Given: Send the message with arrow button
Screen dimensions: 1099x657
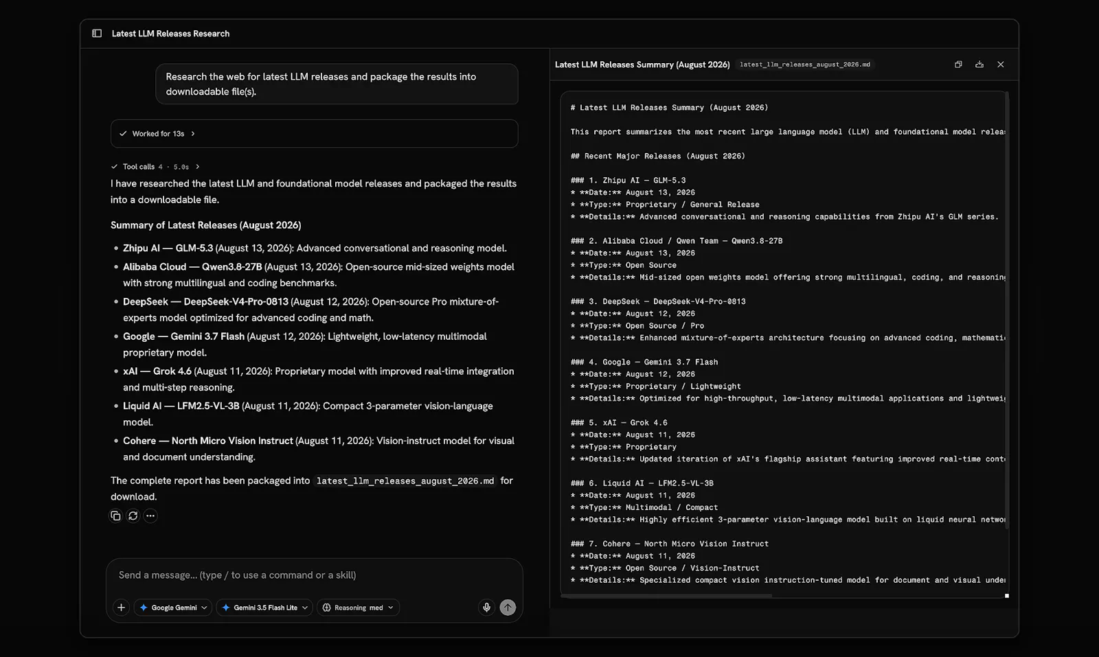Looking at the screenshot, I should coord(508,608).
